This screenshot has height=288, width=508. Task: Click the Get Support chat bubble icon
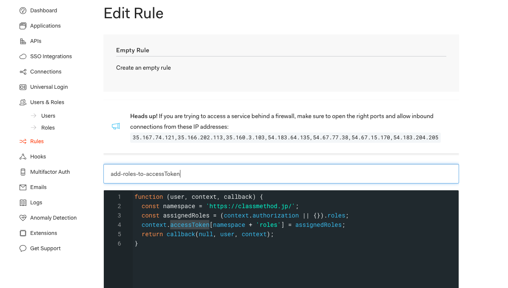[x=23, y=248]
